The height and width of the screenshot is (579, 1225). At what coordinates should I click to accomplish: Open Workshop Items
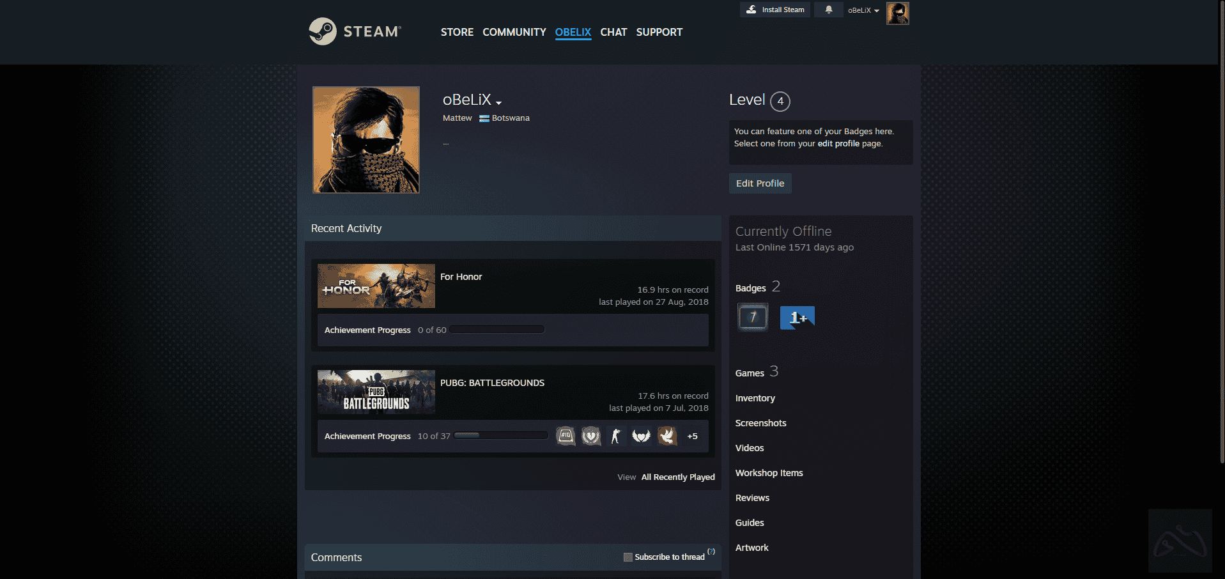tap(769, 473)
